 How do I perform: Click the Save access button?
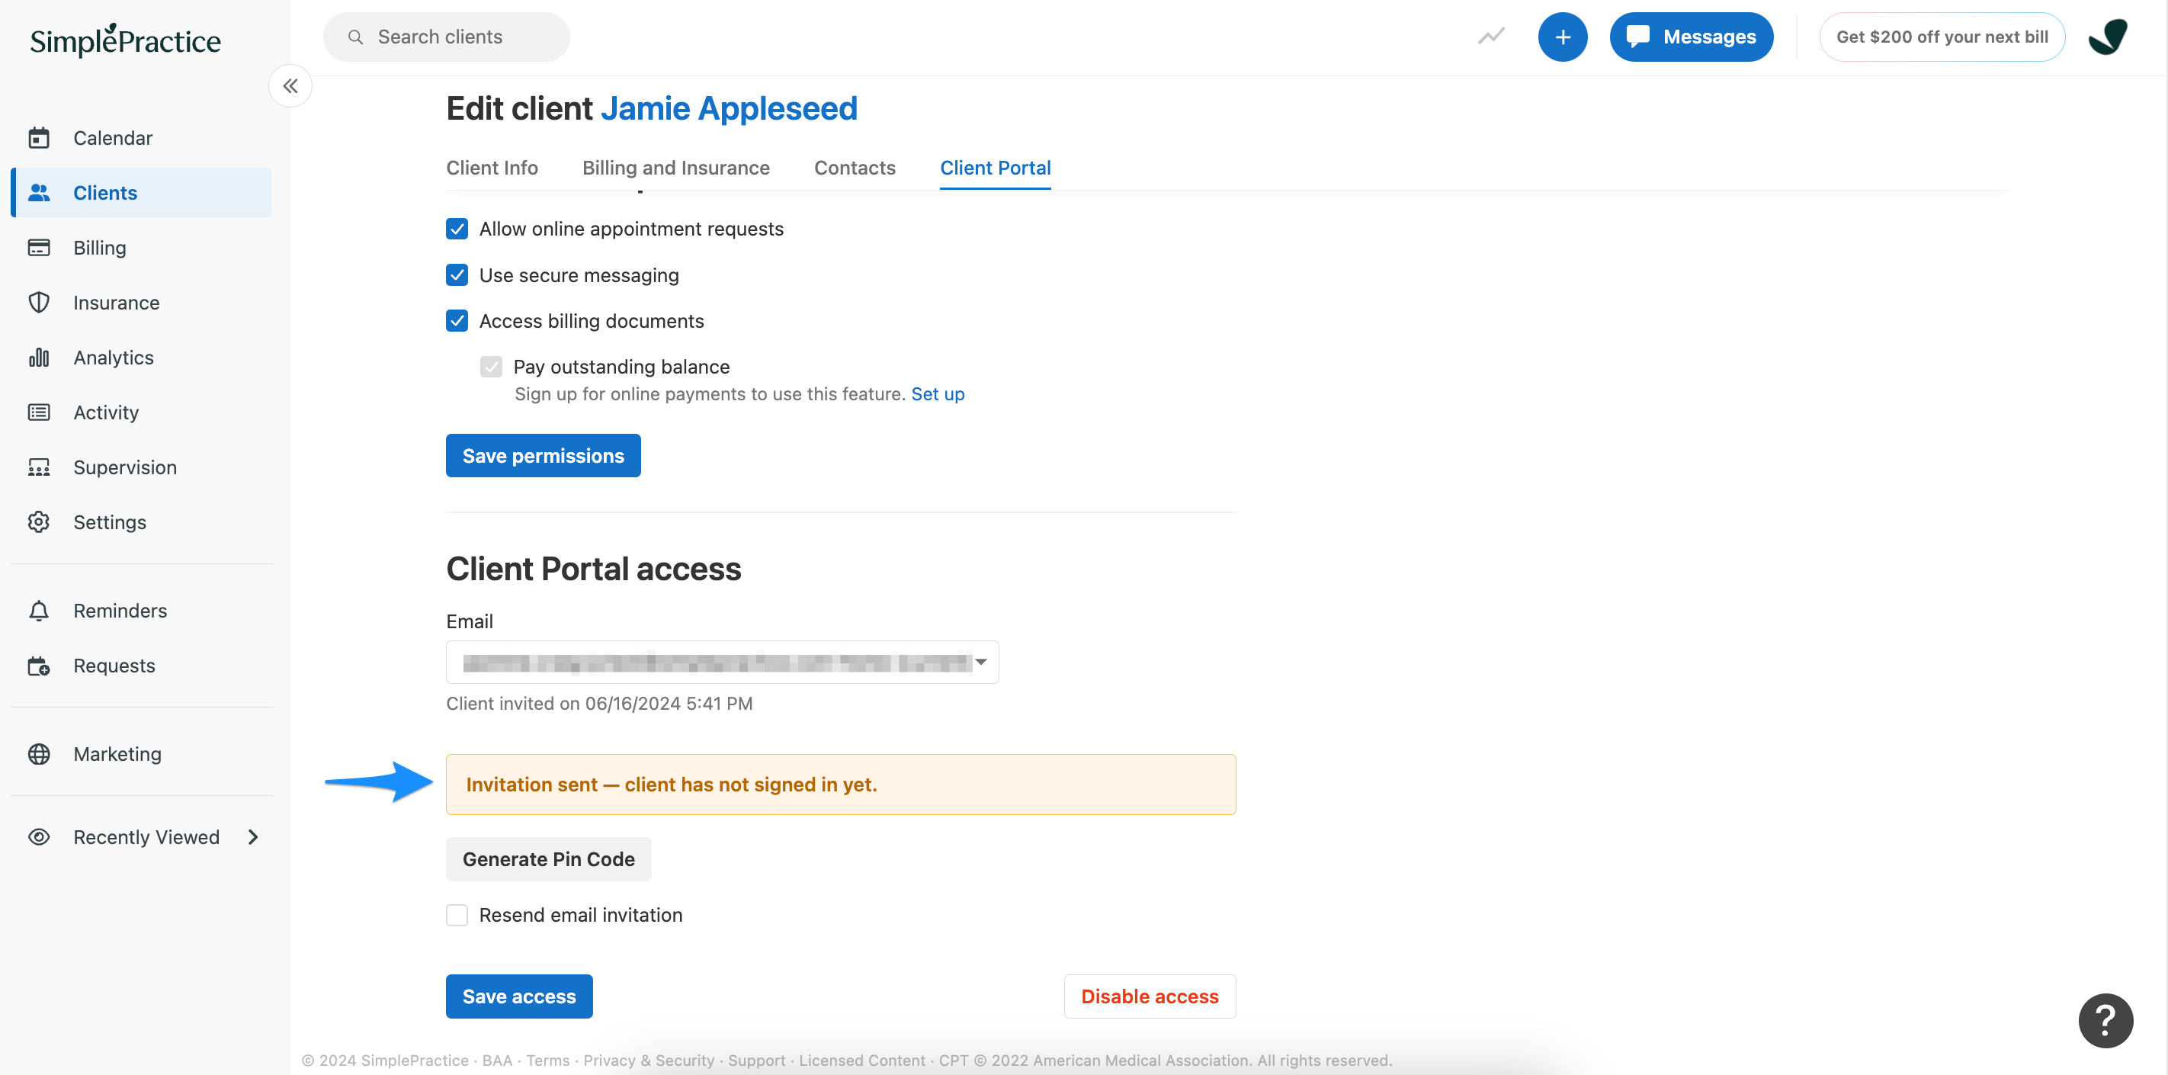[518, 996]
